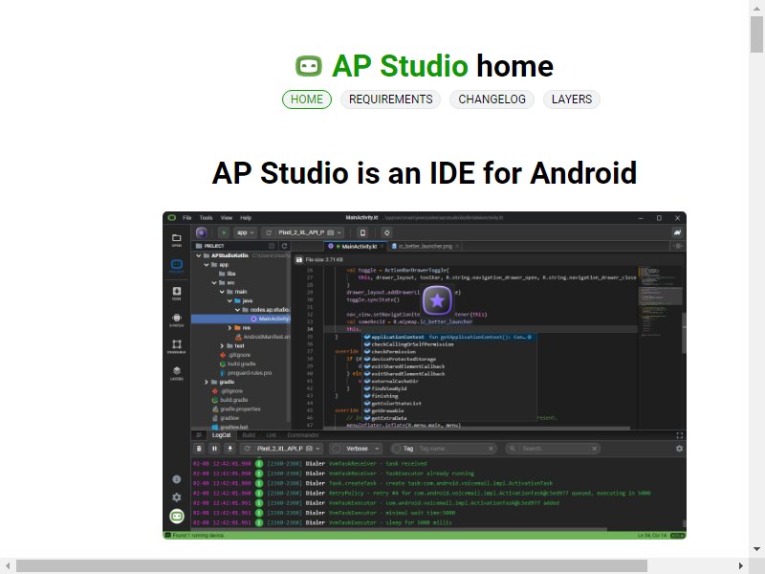Switch to the LogCat panel tab

pos(221,435)
